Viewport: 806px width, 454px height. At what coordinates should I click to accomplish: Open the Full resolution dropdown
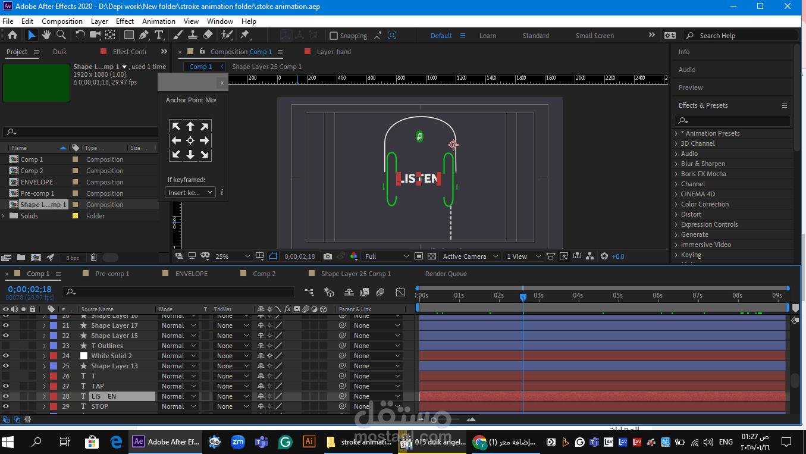(387, 256)
